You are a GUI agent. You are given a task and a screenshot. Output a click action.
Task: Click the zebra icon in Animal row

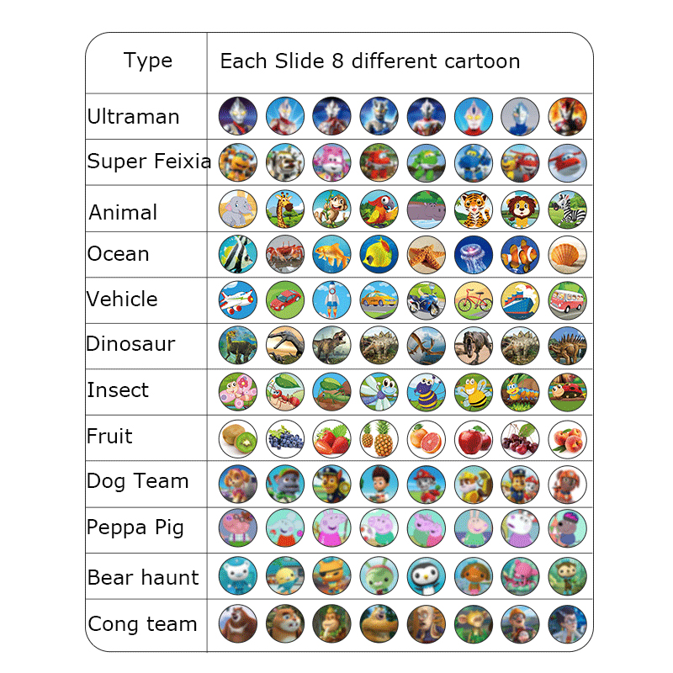[x=567, y=209]
